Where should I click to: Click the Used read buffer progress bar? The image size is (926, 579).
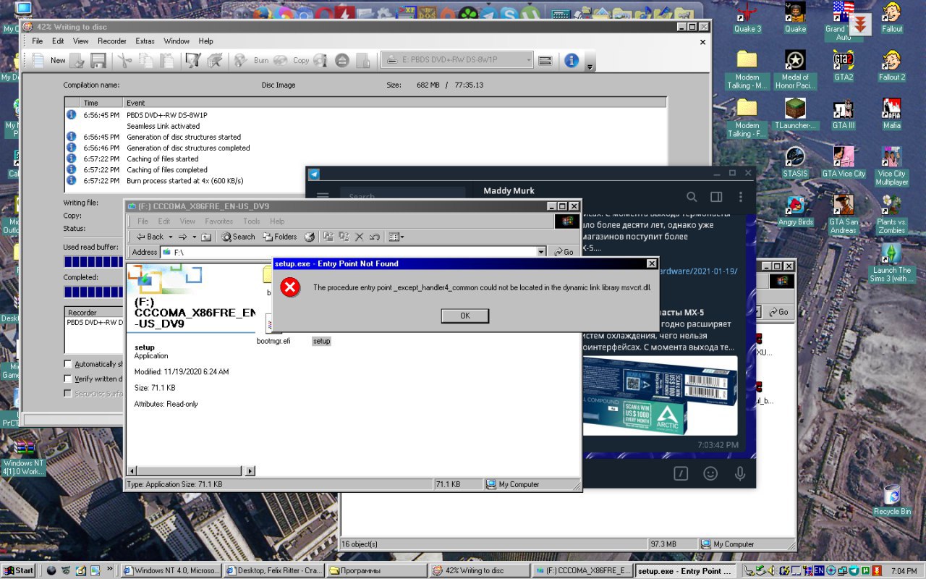[94, 262]
